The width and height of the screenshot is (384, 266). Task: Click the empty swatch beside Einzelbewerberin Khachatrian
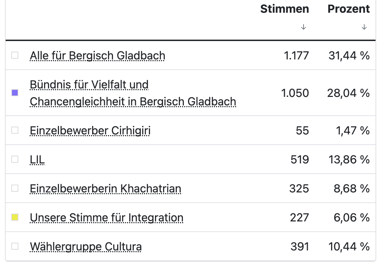(15, 189)
